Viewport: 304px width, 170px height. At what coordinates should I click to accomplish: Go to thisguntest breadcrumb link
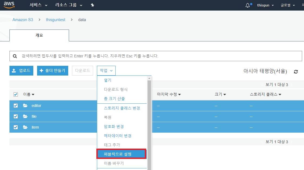tap(55, 20)
